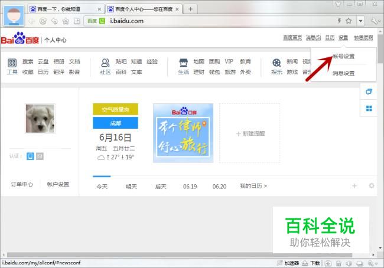This screenshot has width=384, height=268.
Task: Click the undo close-tab icon in toolbar
Action: [x=54, y=21]
